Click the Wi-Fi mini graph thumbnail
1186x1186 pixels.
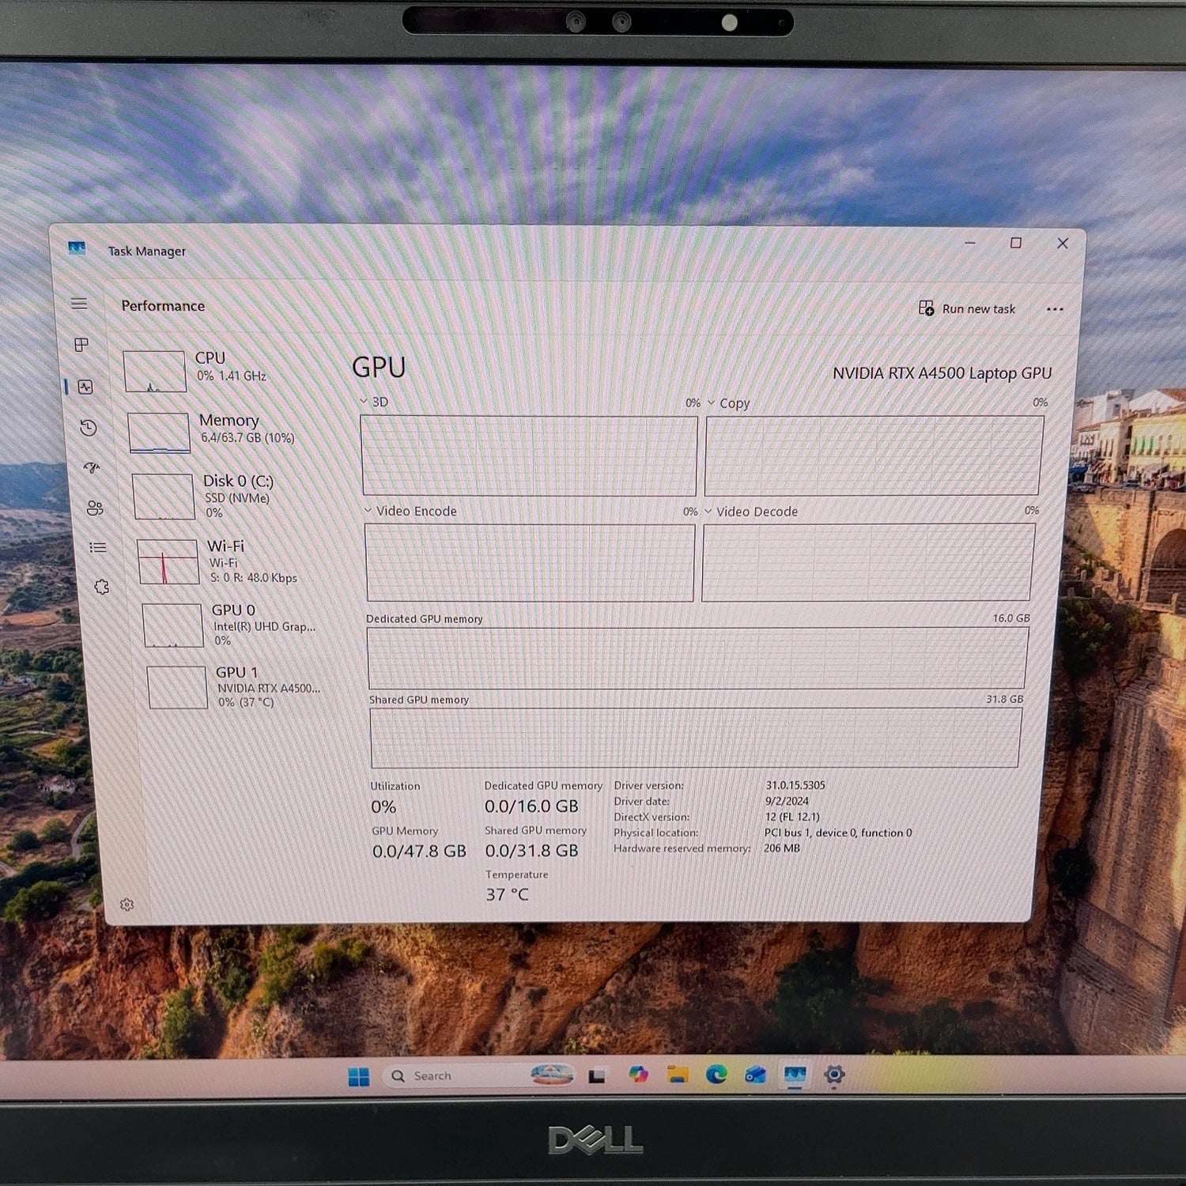pos(168,562)
